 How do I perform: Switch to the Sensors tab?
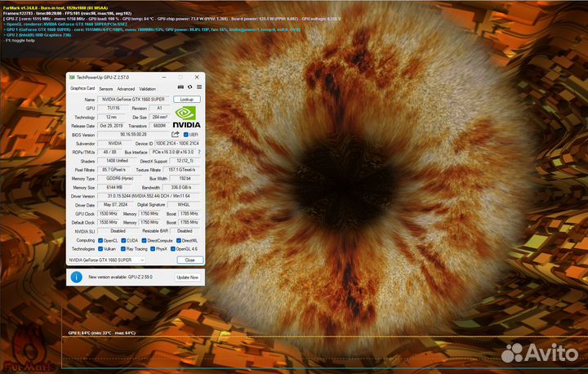[105, 88]
